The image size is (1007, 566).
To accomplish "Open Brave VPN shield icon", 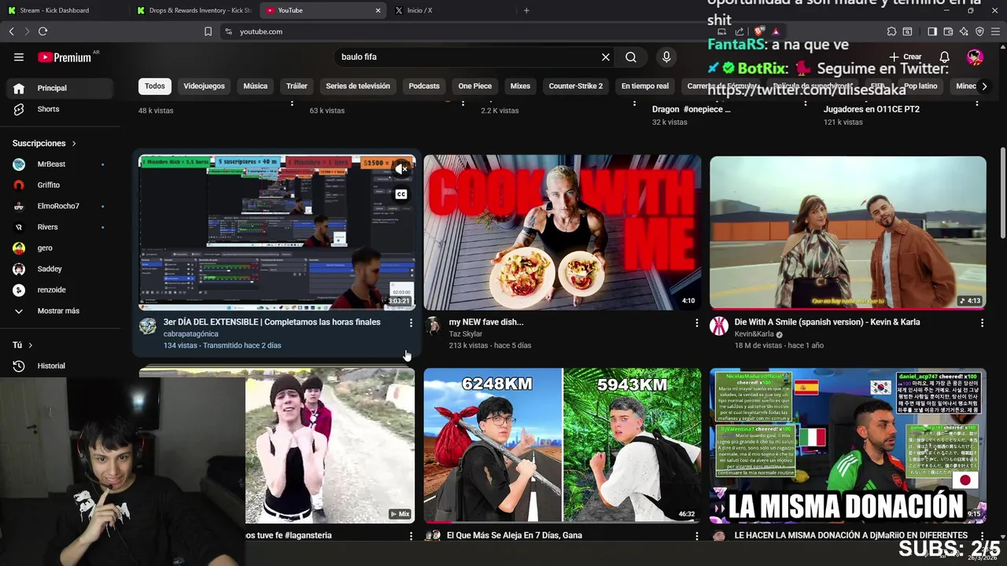I will pyautogui.click(x=979, y=31).
